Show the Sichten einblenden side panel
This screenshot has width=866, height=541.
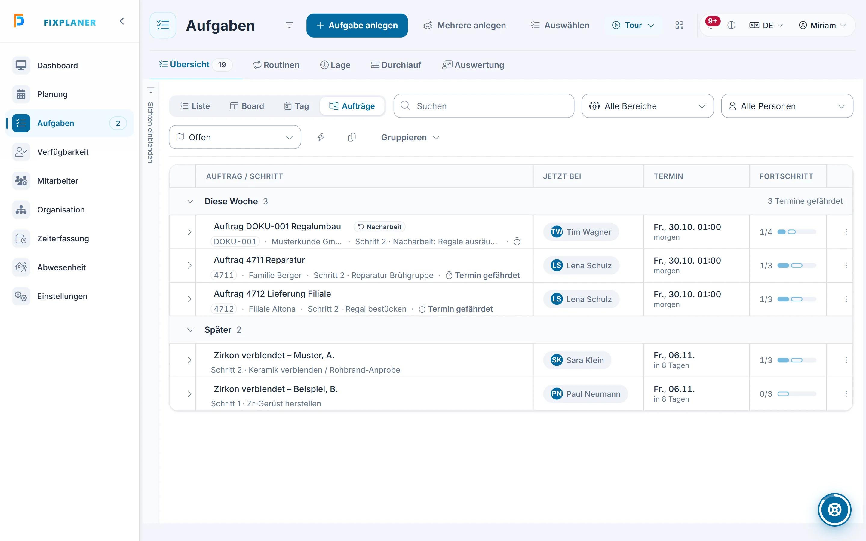point(151,125)
